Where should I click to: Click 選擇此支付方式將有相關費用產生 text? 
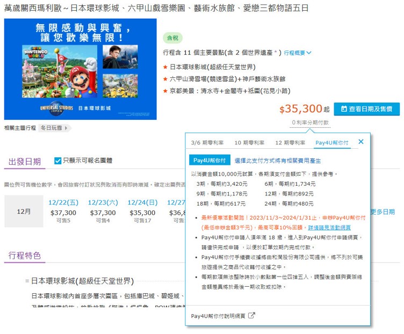click(278, 161)
